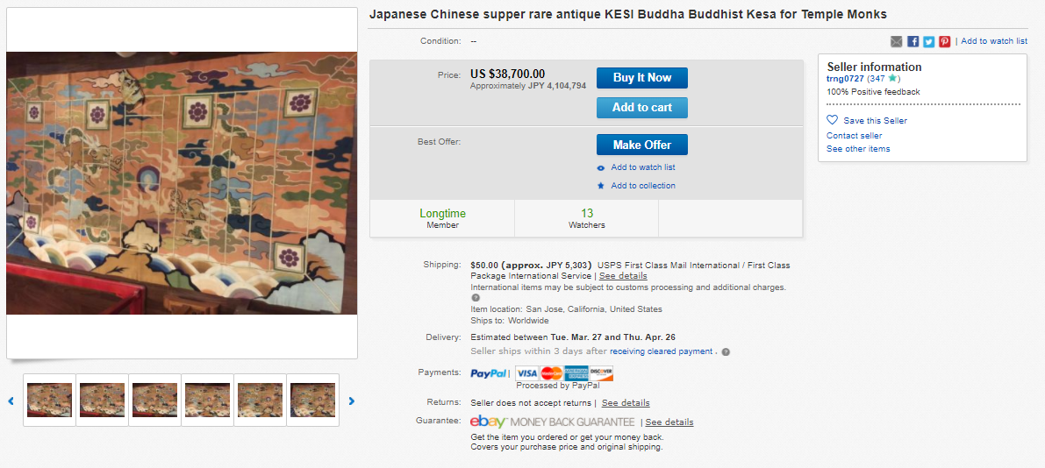Share listing via email envelope icon
The image size is (1045, 468).
click(897, 41)
